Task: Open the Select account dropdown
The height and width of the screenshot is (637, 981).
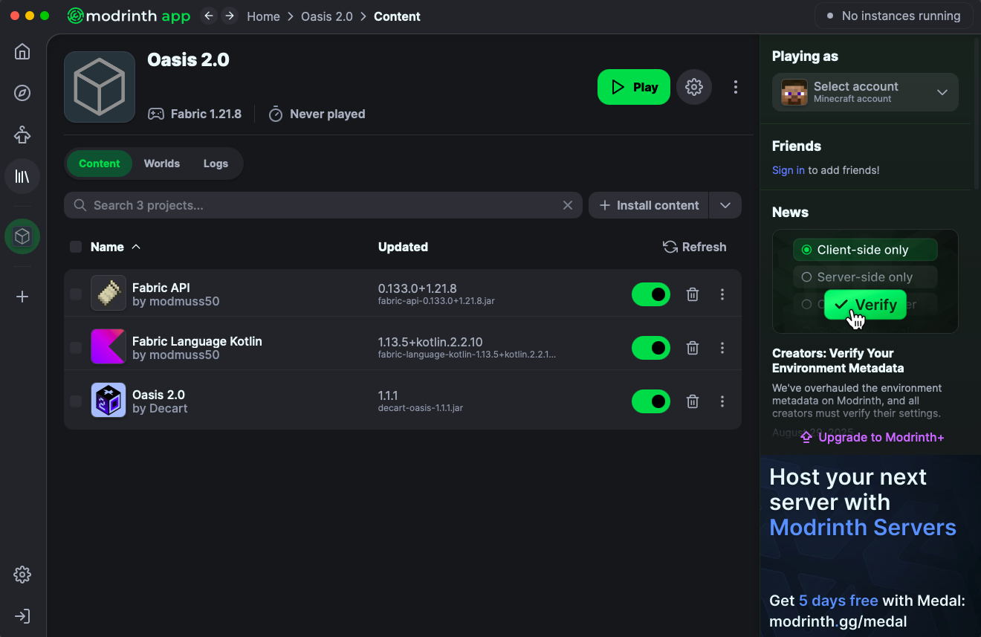Action: click(x=865, y=92)
